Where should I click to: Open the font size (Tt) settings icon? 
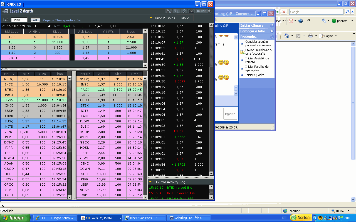click(x=176, y=11)
